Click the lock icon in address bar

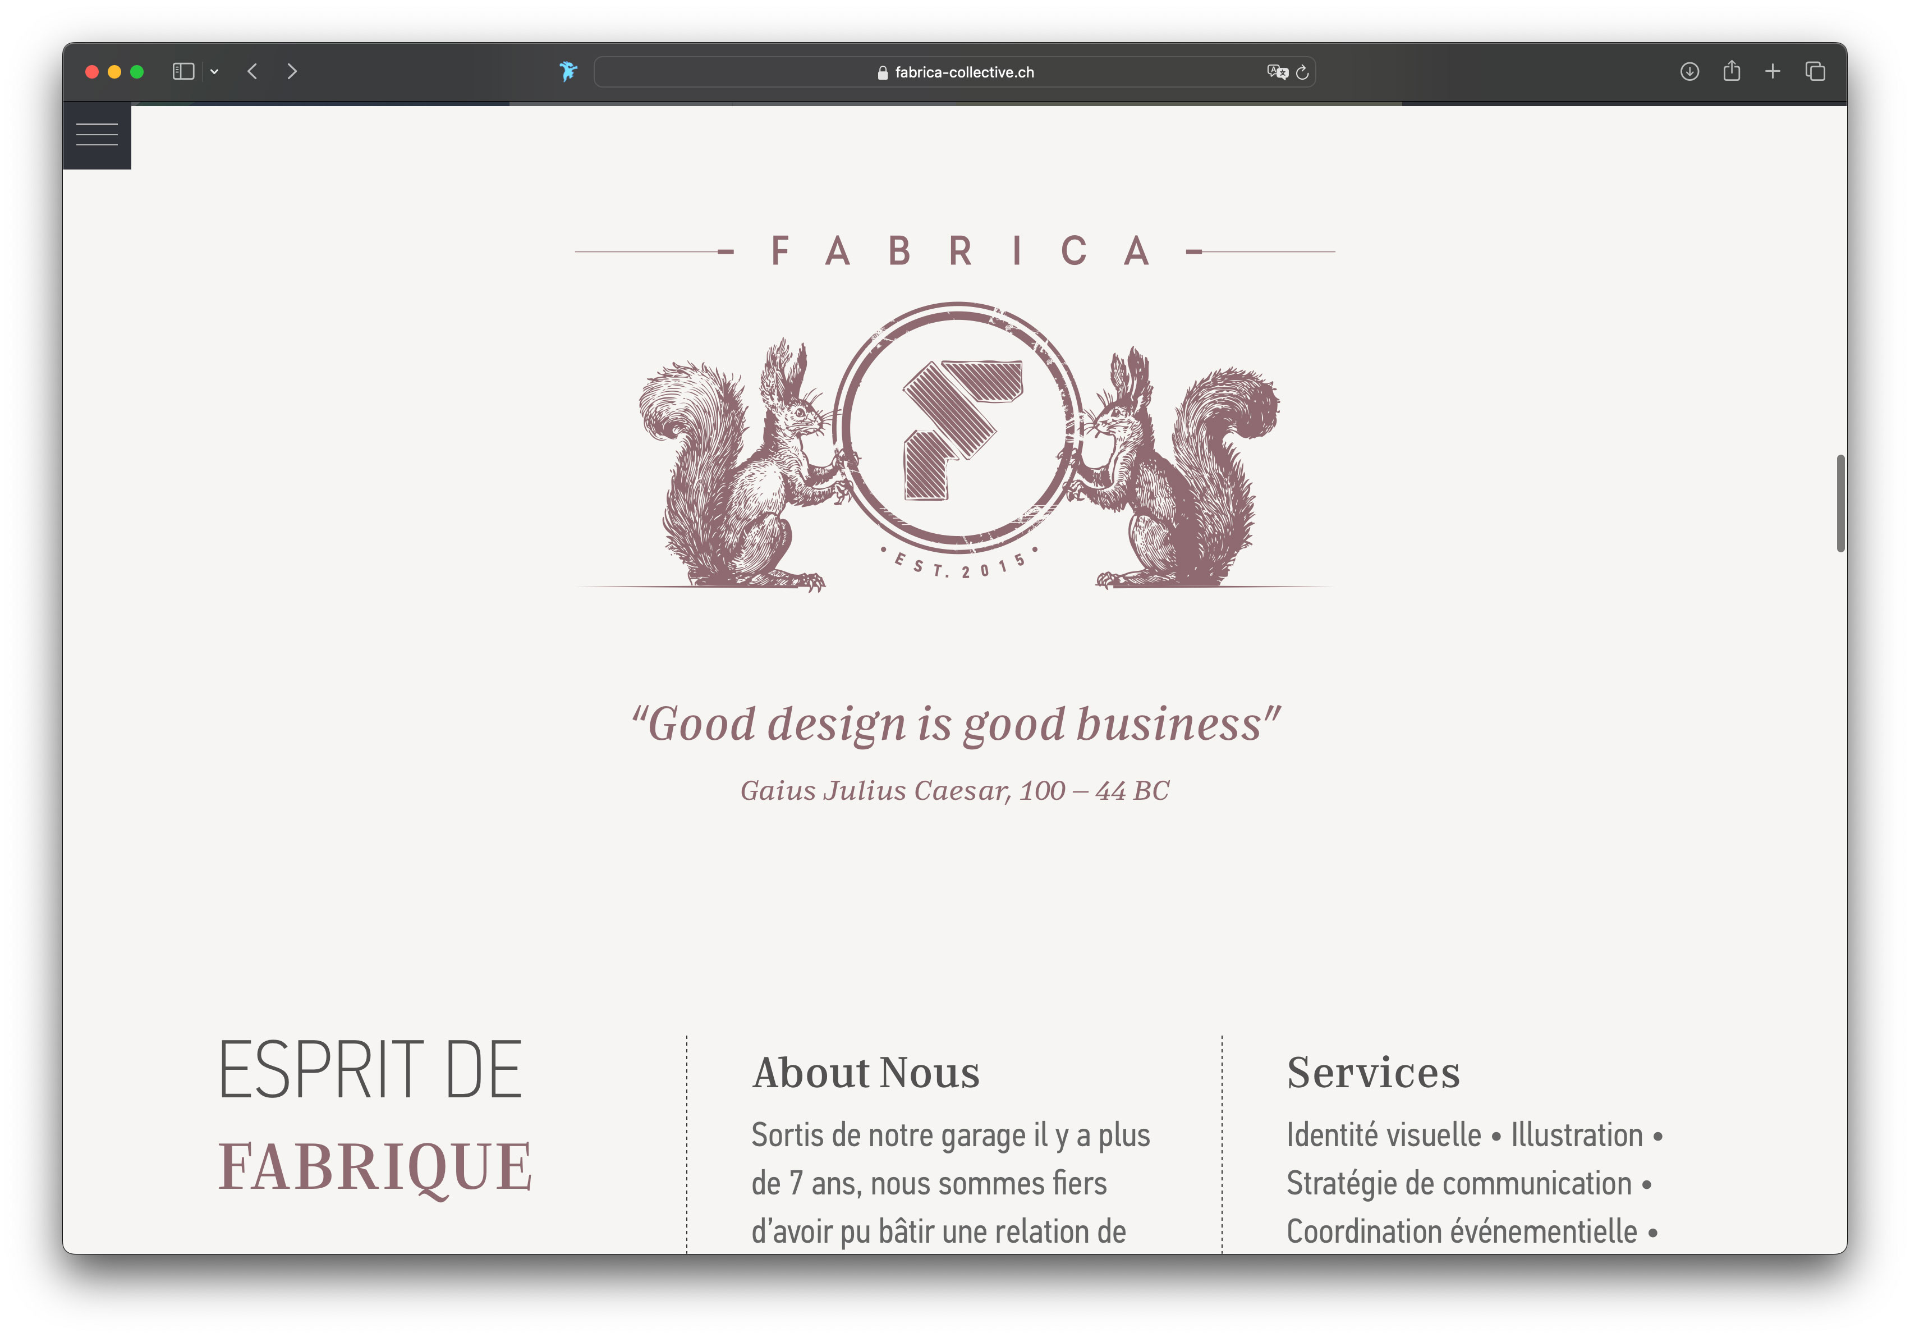tap(882, 72)
